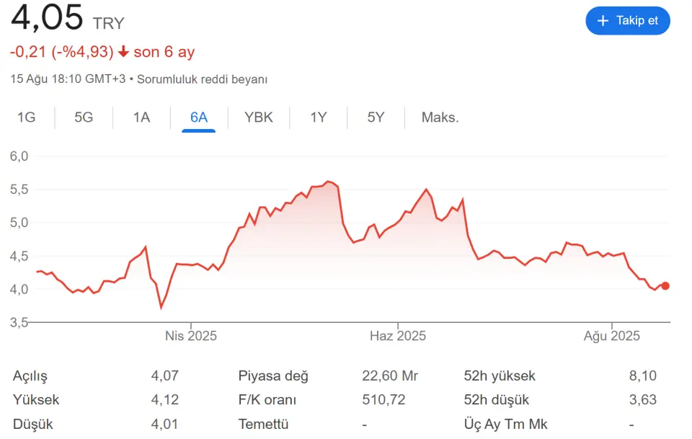Follow the stock with Takip et button
Image resolution: width=692 pixels, height=439 pixels.
pos(628,21)
